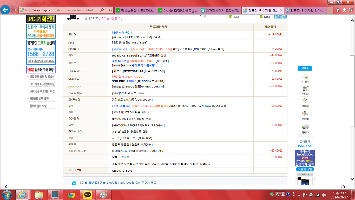Viewport: 355px width, 200px height.
Task: Open the browser Tools gear icon
Action: tap(351, 10)
